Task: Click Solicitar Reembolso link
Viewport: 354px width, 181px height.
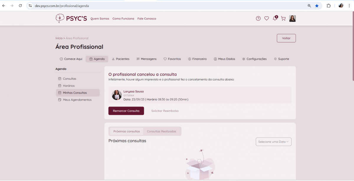Action: (165, 111)
